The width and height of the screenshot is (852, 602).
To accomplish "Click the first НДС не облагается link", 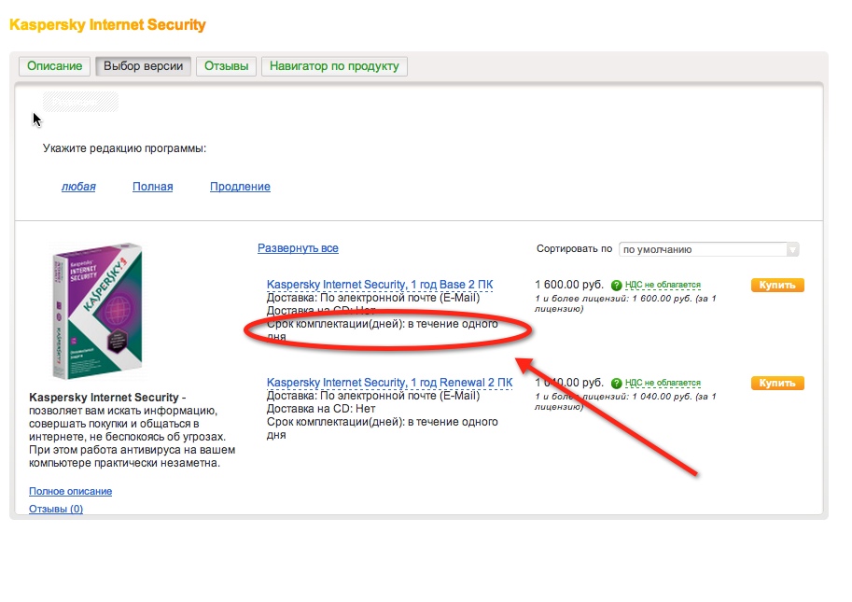I will click(x=663, y=285).
